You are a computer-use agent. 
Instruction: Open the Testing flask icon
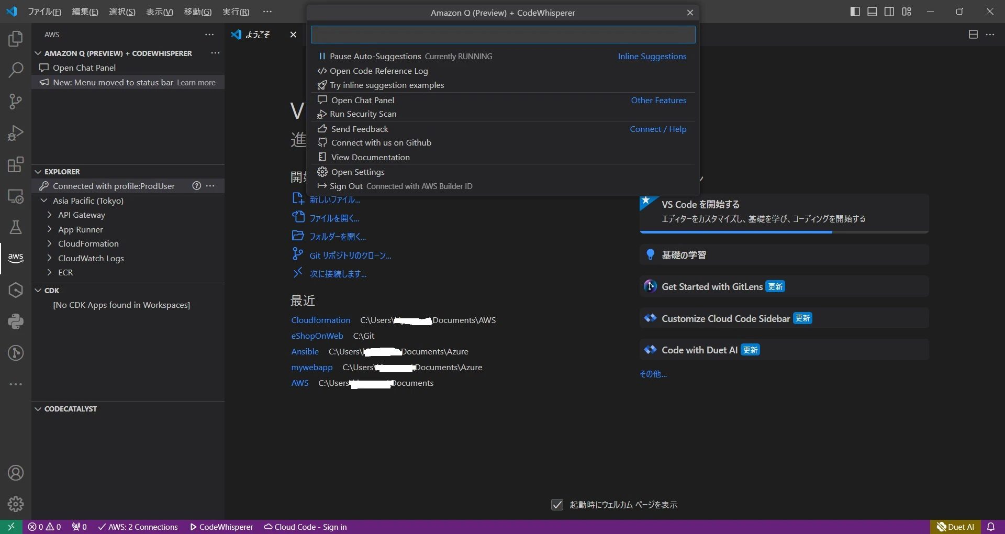pos(16,227)
